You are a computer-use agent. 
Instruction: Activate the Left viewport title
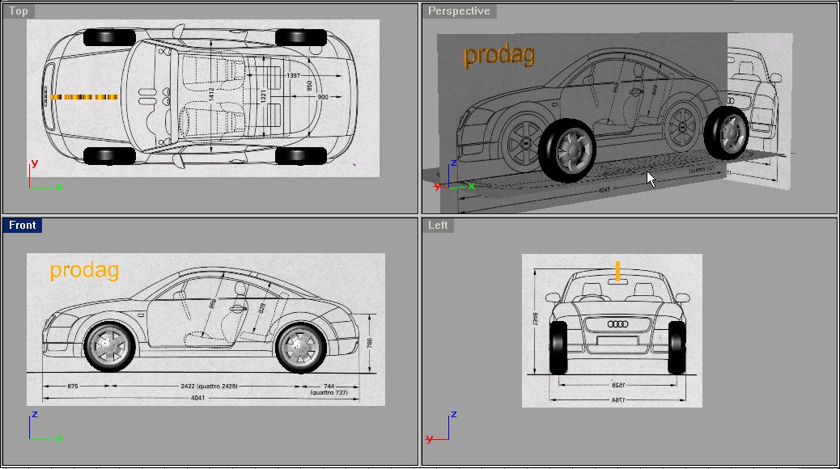pyautogui.click(x=438, y=226)
